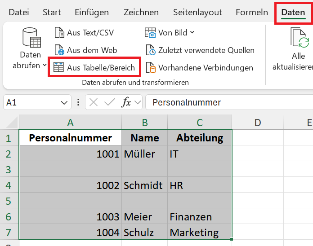Open the Einfügen ribbon tab
The image size is (313, 246).
click(92, 13)
